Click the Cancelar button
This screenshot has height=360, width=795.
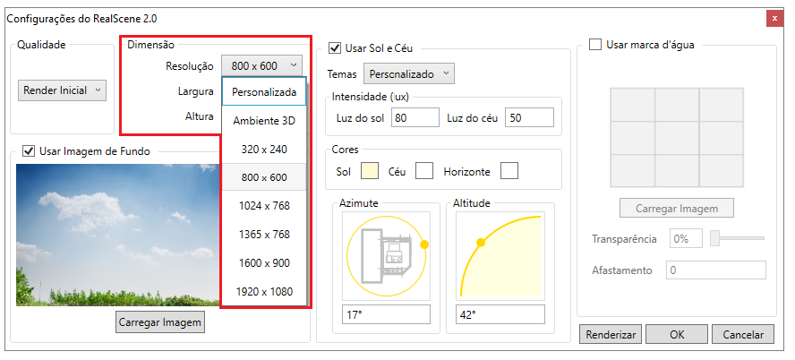pos(743,335)
